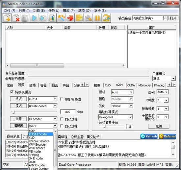Open the 选项 (O) menu
Viewport: 181px width, 170px height.
[x=84, y=11]
